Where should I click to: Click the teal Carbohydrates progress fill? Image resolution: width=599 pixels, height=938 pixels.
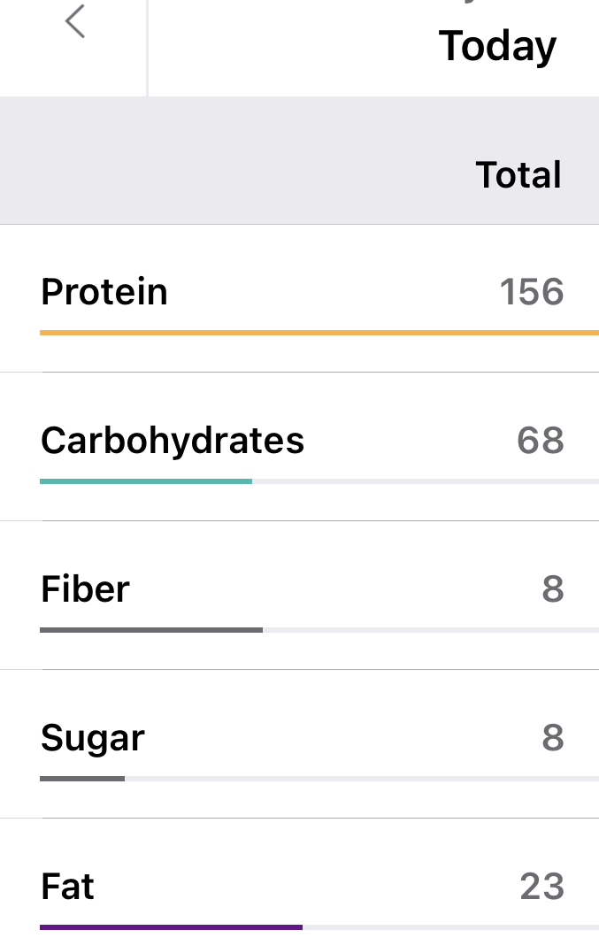click(146, 481)
